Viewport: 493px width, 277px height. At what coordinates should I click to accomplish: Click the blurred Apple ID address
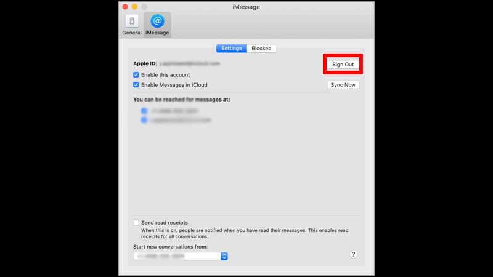click(x=190, y=63)
